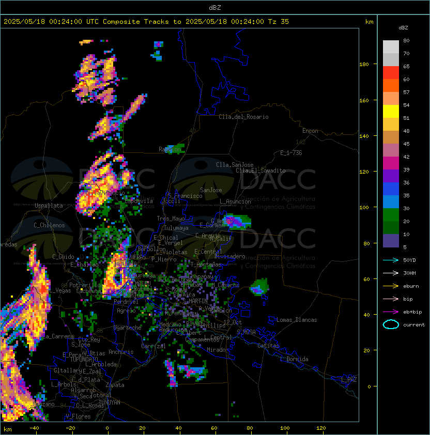Click the 'S_Francisco' map label
This screenshot has width=430, height=435.
coord(185,196)
